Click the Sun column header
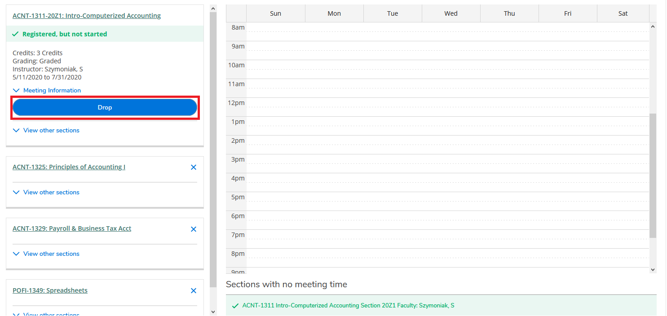667x316 pixels. point(276,13)
